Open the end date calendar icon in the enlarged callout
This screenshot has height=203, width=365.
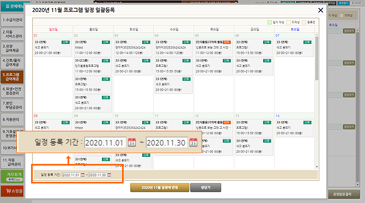coord(193,142)
